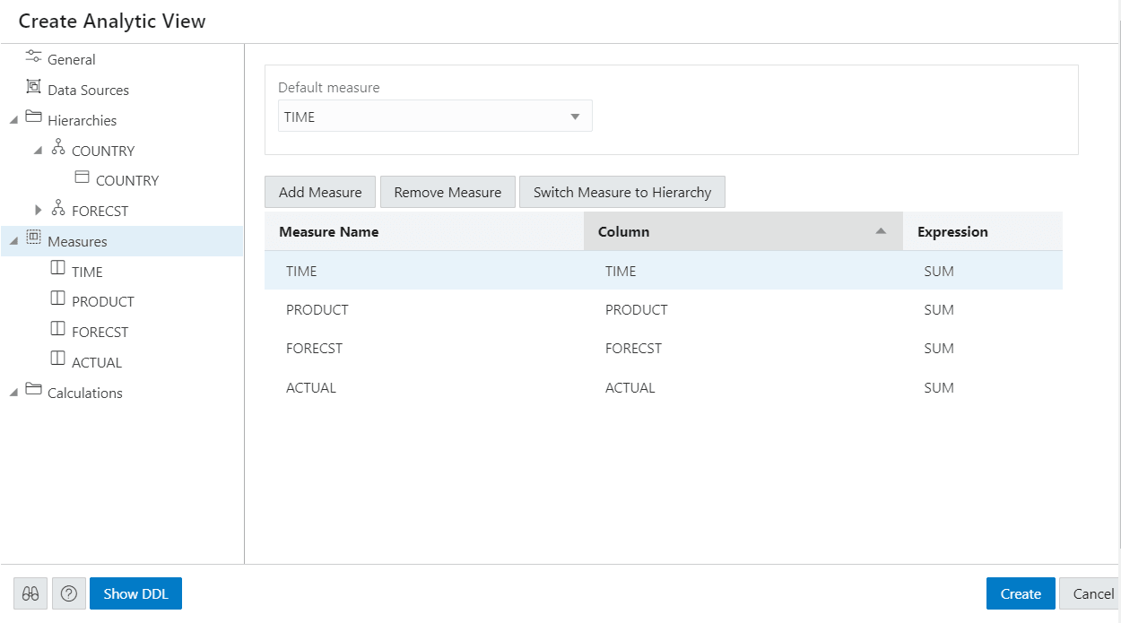Click the folder icon next to Calculations

[x=33, y=393]
